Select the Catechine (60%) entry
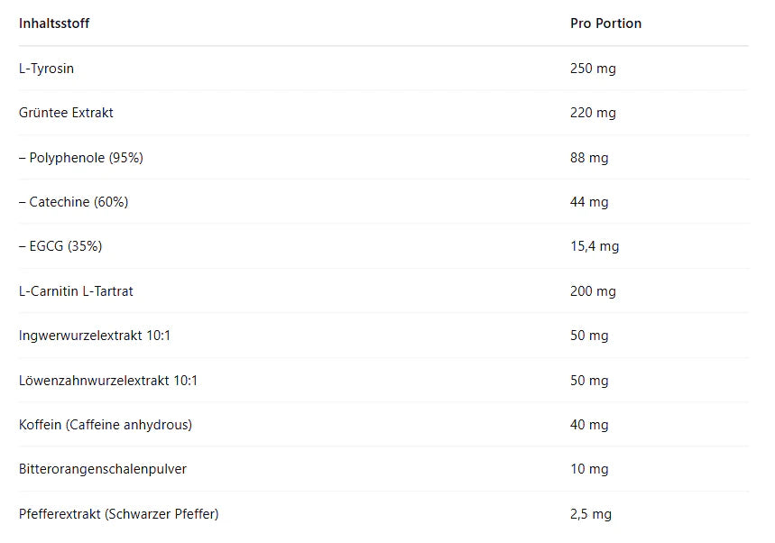Image resolution: width=775 pixels, height=543 pixels. (74, 202)
